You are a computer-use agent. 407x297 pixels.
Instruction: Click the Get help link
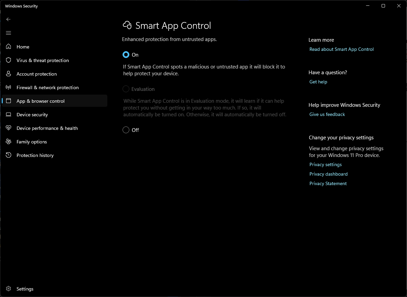pos(318,82)
